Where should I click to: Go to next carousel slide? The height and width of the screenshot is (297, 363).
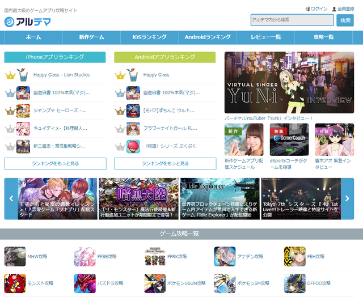(x=347, y=198)
